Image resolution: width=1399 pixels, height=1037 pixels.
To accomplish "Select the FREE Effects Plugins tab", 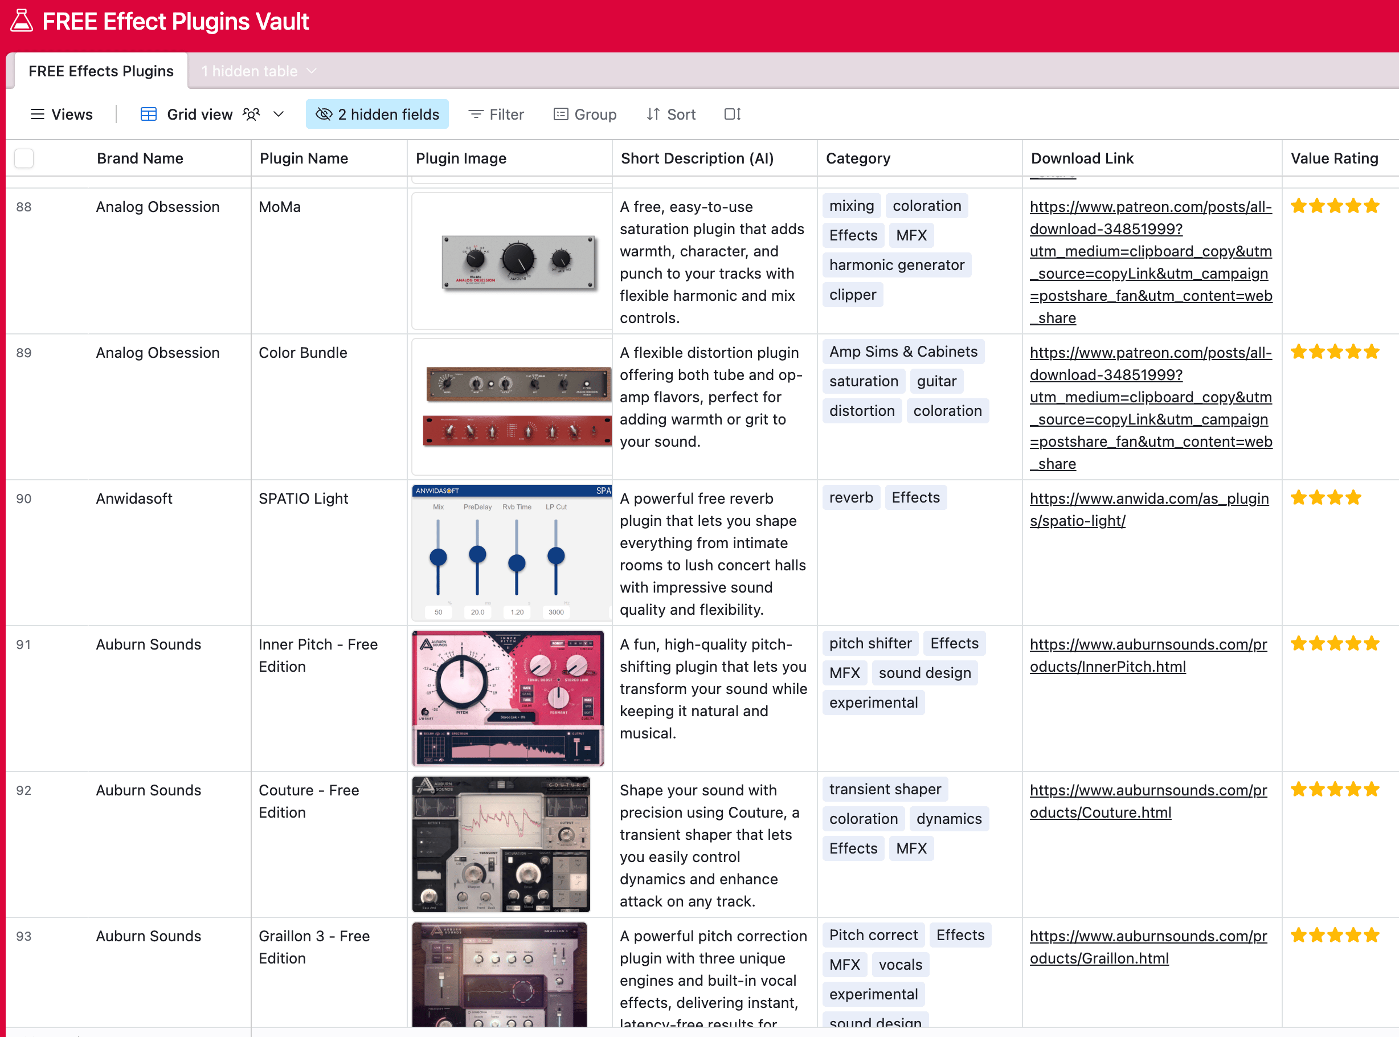I will (101, 71).
